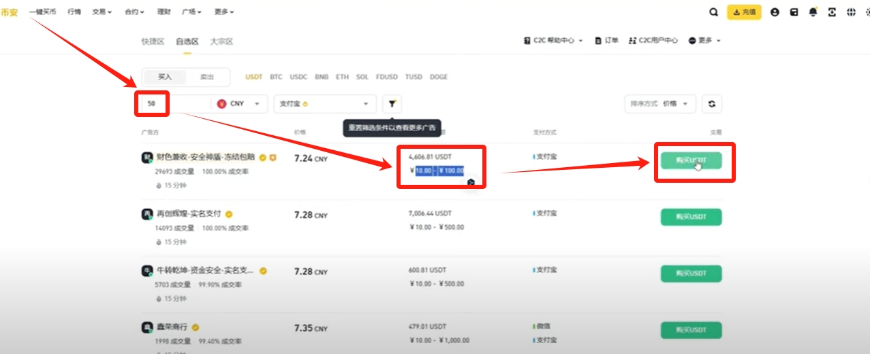870x354 pixels.
Task: Switch to the 快捷区 tab
Action: coord(153,41)
